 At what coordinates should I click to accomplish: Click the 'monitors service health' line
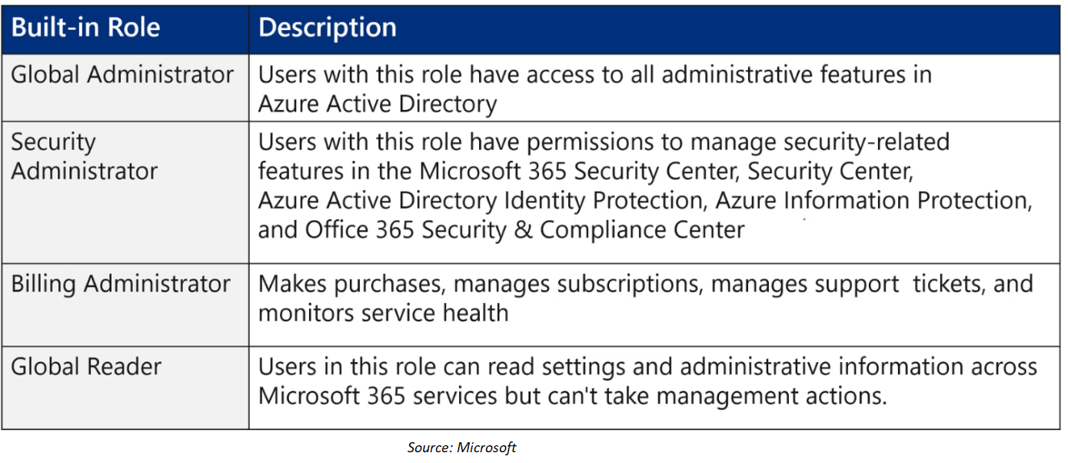383,313
